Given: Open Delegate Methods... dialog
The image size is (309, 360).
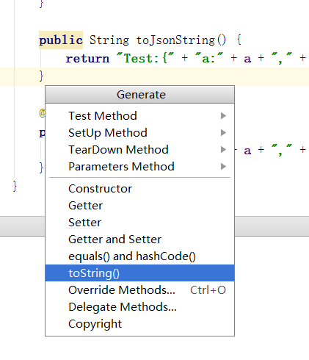Looking at the screenshot, I should (x=139, y=307).
